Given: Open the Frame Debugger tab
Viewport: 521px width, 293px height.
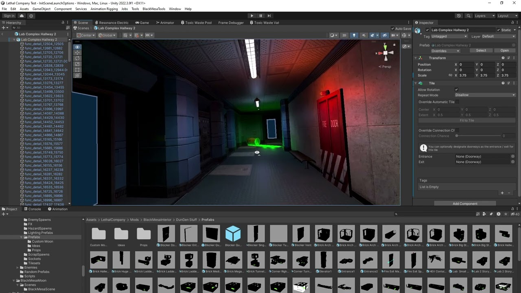Looking at the screenshot, I should (231, 23).
